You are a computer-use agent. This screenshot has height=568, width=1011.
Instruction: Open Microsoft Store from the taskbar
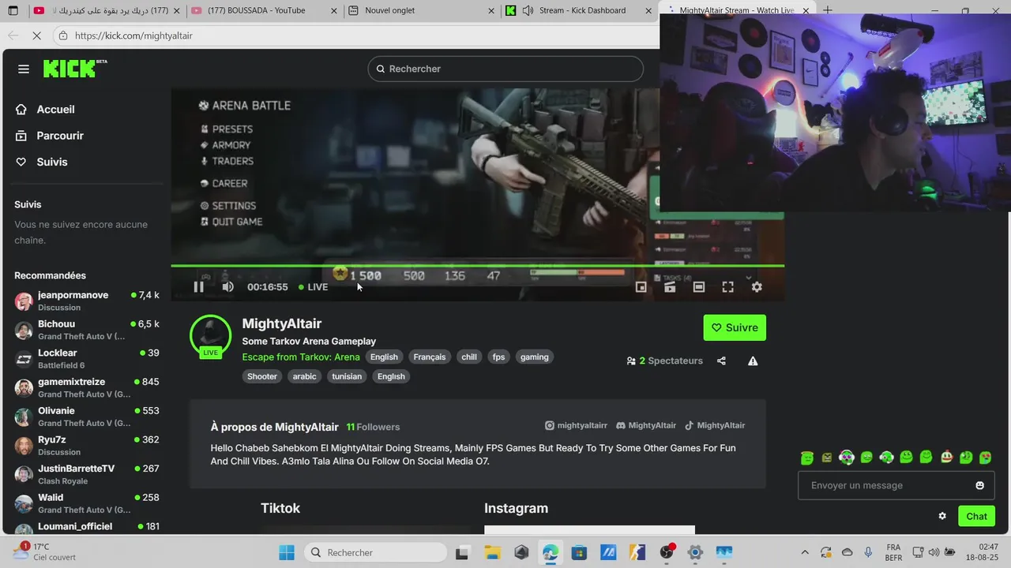pos(579,552)
